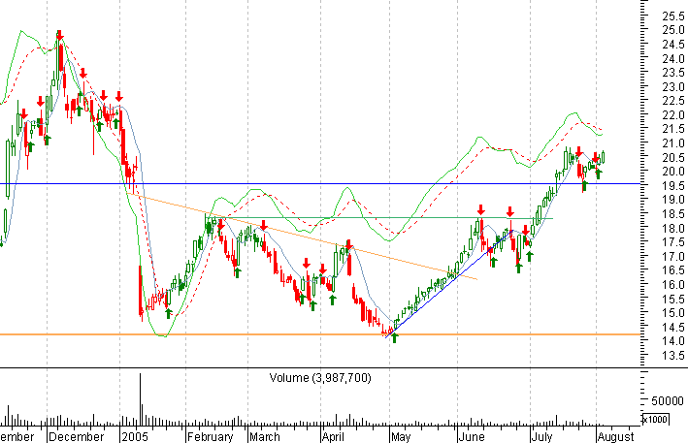Image resolution: width=688 pixels, height=443 pixels.
Task: Click the red sell arrow at June's 18.5 high
Action: tap(481, 210)
